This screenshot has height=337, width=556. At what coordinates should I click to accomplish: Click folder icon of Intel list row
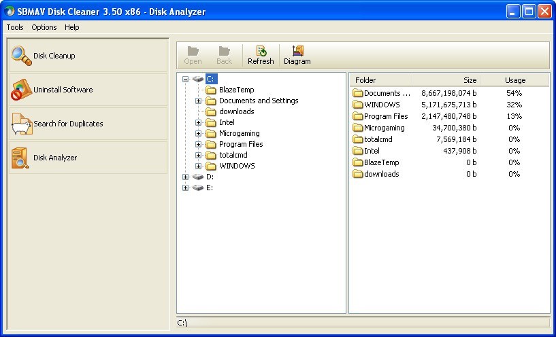tap(358, 151)
